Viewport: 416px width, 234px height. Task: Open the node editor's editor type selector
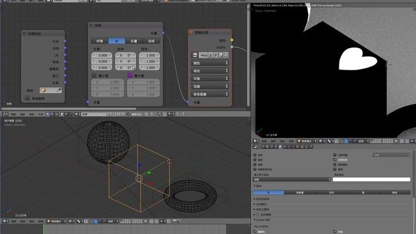(5, 114)
